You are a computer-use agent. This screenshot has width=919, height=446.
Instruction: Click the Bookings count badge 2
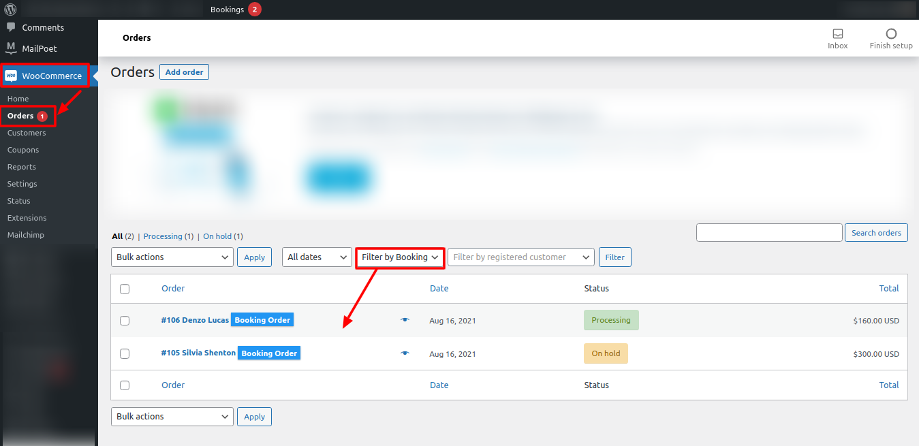click(x=255, y=10)
